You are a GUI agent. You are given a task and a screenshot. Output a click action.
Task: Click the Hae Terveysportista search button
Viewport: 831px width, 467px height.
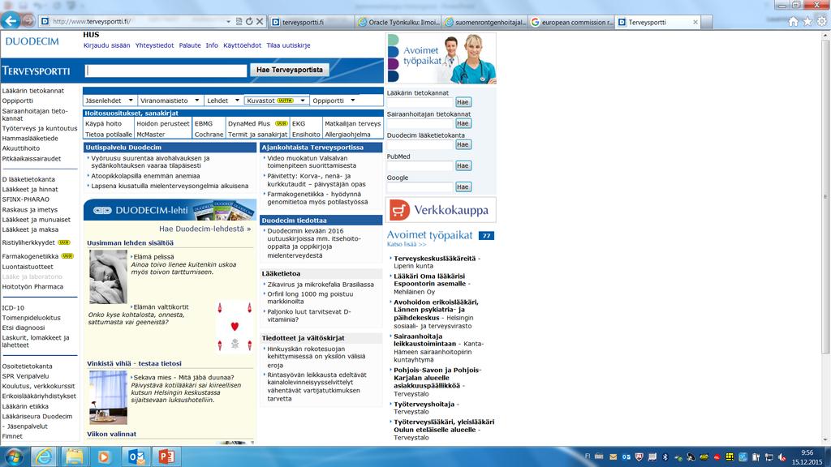(x=290, y=70)
